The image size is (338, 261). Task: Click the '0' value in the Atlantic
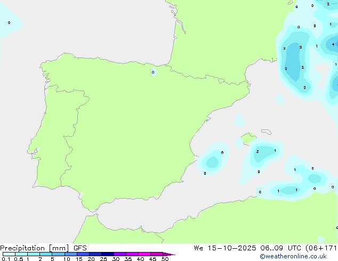pyautogui.click(x=9, y=22)
